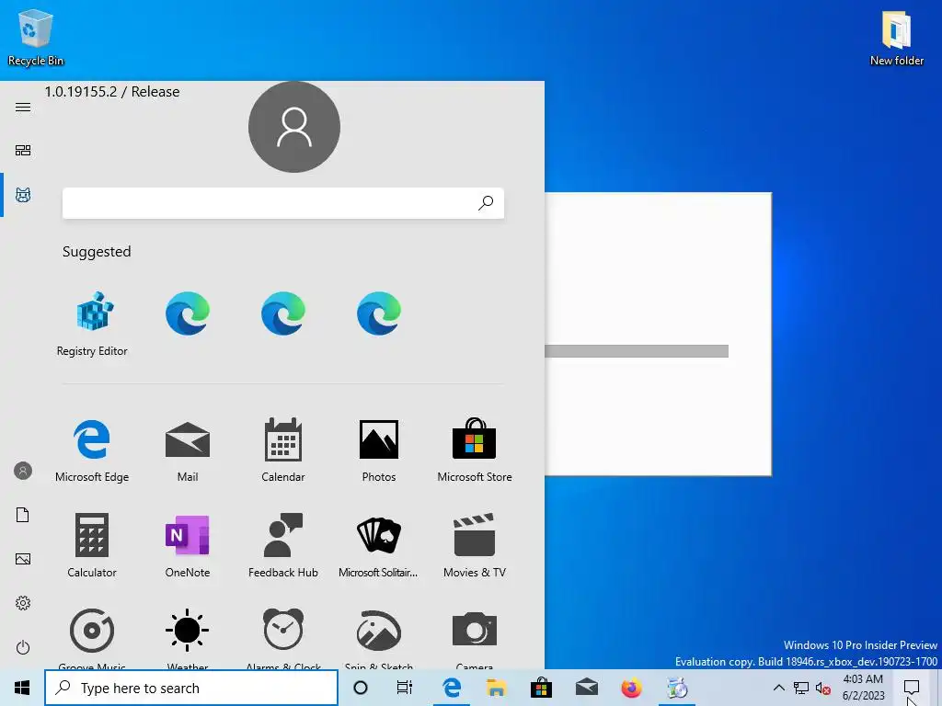Open Documents from Start sidebar

(x=23, y=515)
